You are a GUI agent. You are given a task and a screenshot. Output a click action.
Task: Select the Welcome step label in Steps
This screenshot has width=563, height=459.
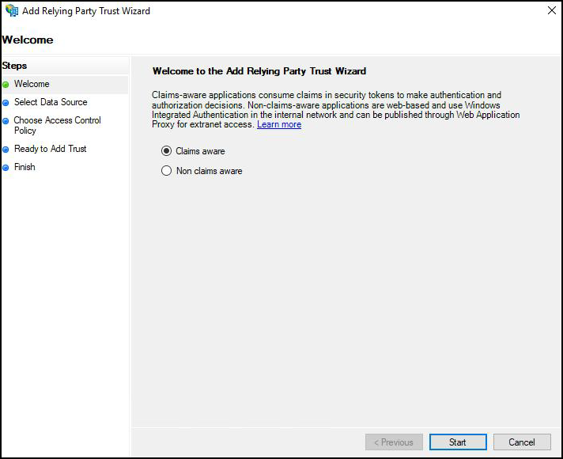pyautogui.click(x=32, y=84)
